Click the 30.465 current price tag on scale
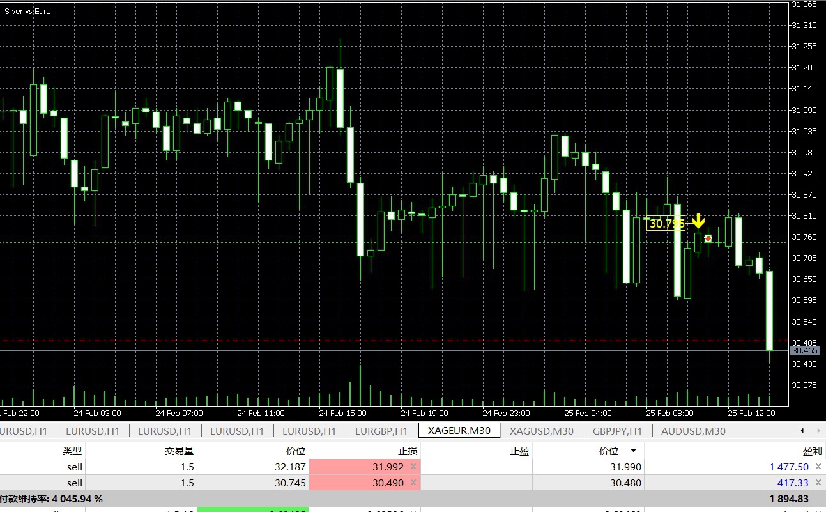Screen dimensions: 826x512 [804, 350]
